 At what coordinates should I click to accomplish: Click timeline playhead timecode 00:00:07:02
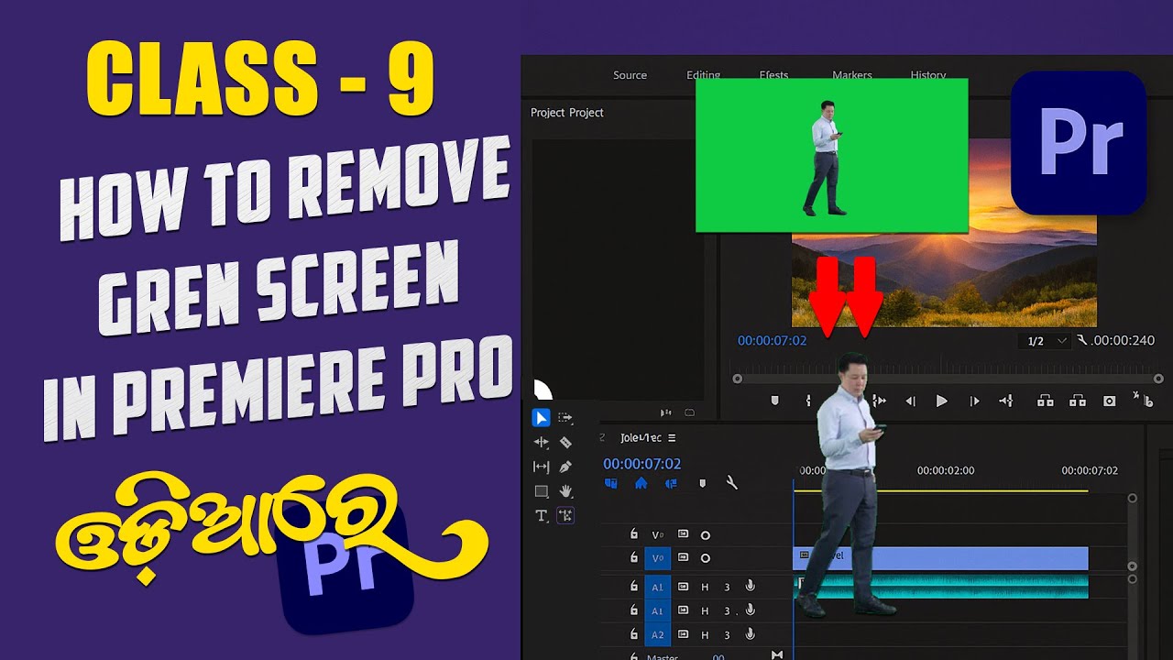641,464
